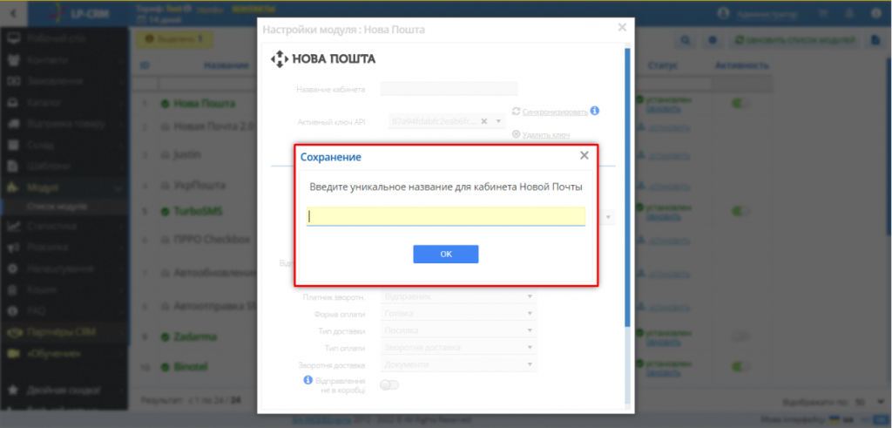Viewport: 892px width, 428px height.
Task: Toggle Відправлення не в коробці switch
Action: [389, 385]
